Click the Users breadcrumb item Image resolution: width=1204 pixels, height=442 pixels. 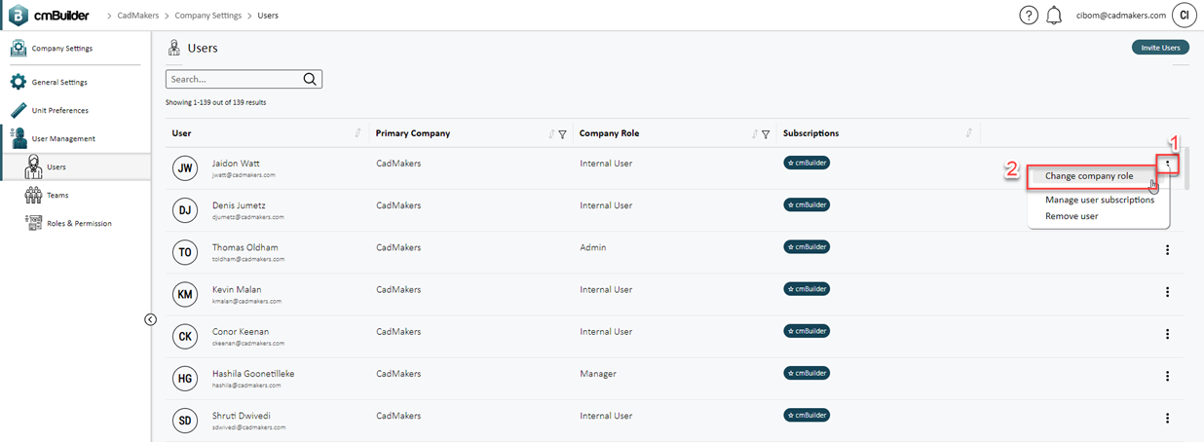[268, 16]
